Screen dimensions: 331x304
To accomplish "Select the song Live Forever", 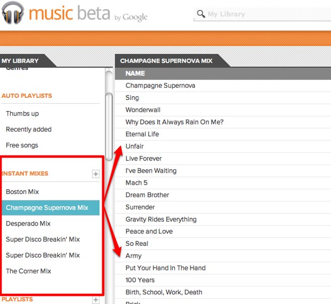I will tap(143, 159).
